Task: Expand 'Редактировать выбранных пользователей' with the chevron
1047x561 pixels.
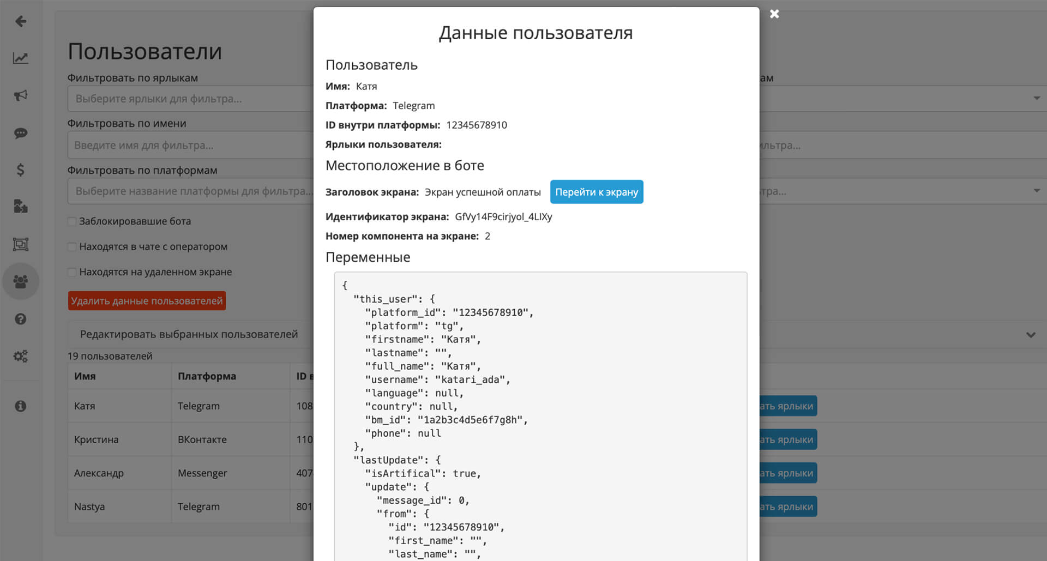Action: point(1031,335)
